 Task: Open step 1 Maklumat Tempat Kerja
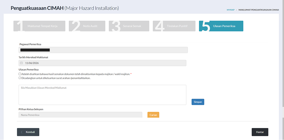[x=39, y=26]
